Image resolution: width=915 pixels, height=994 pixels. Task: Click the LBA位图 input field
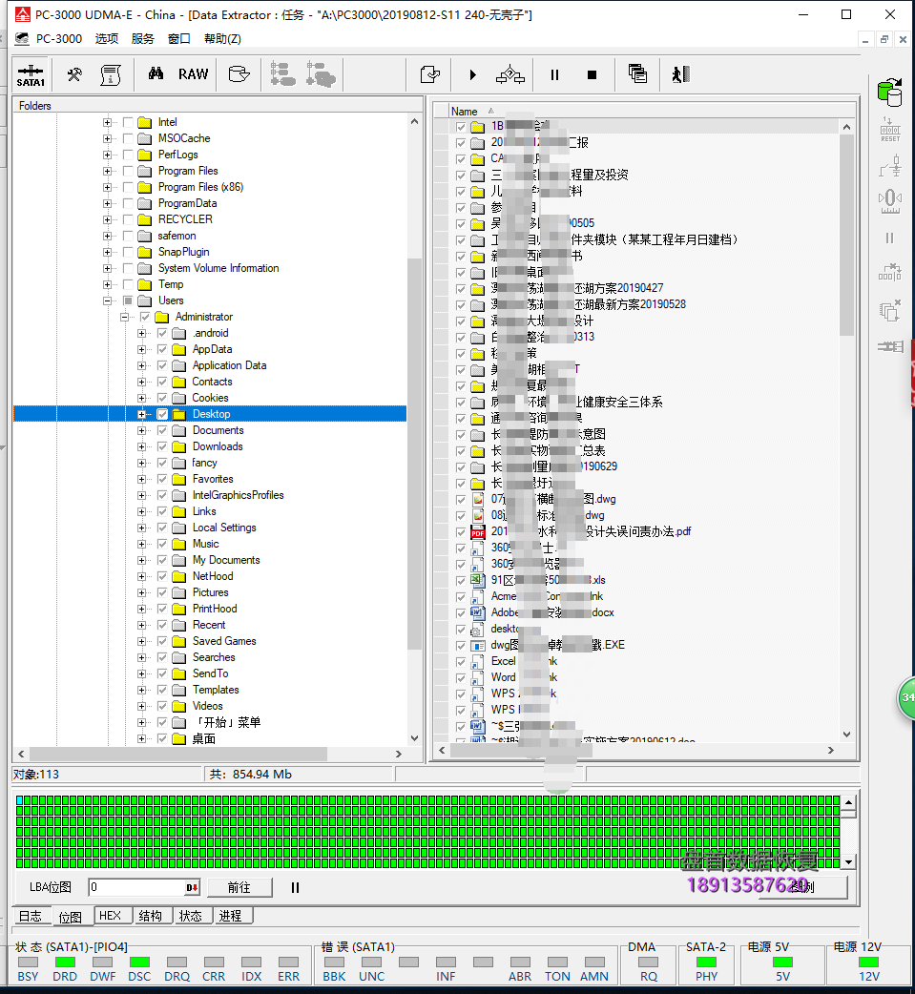[136, 887]
